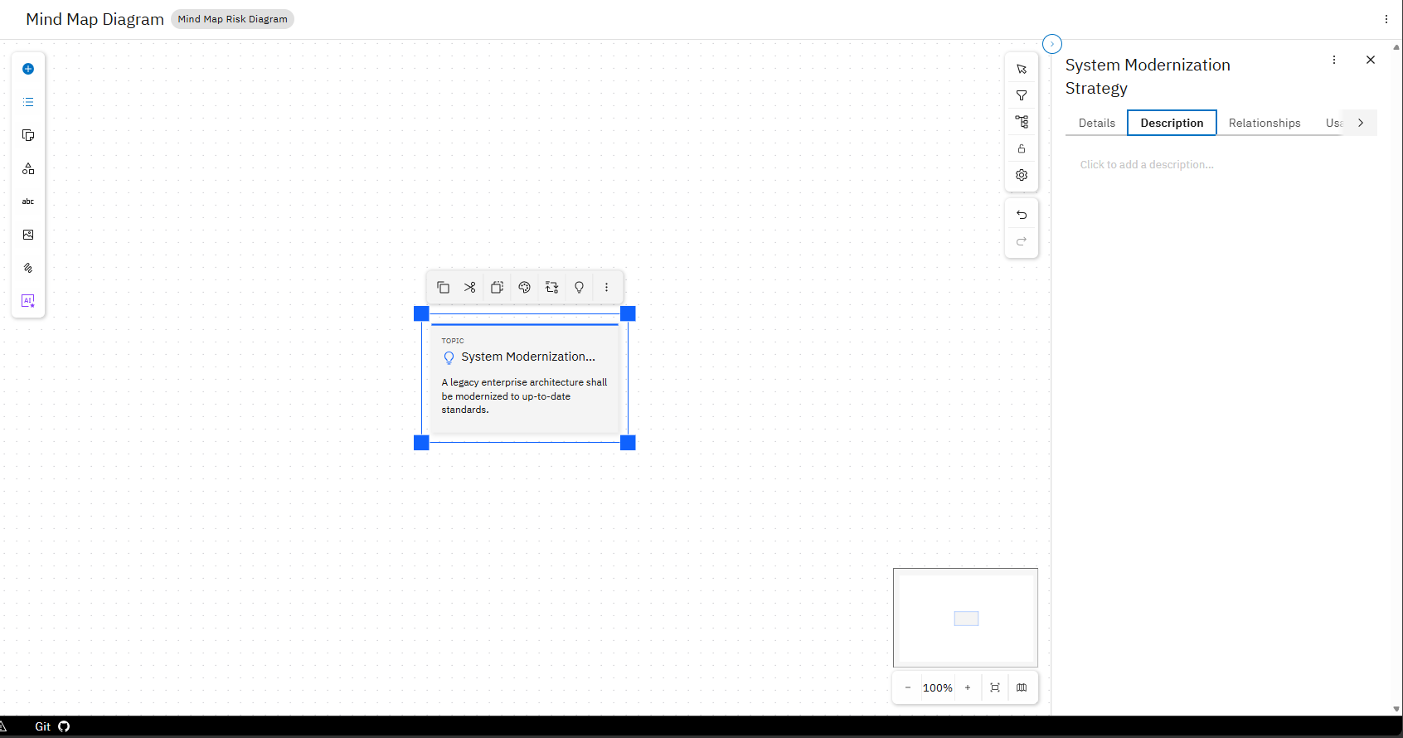Click the tree layout icon
This screenshot has height=738, width=1403.
coord(1022,122)
